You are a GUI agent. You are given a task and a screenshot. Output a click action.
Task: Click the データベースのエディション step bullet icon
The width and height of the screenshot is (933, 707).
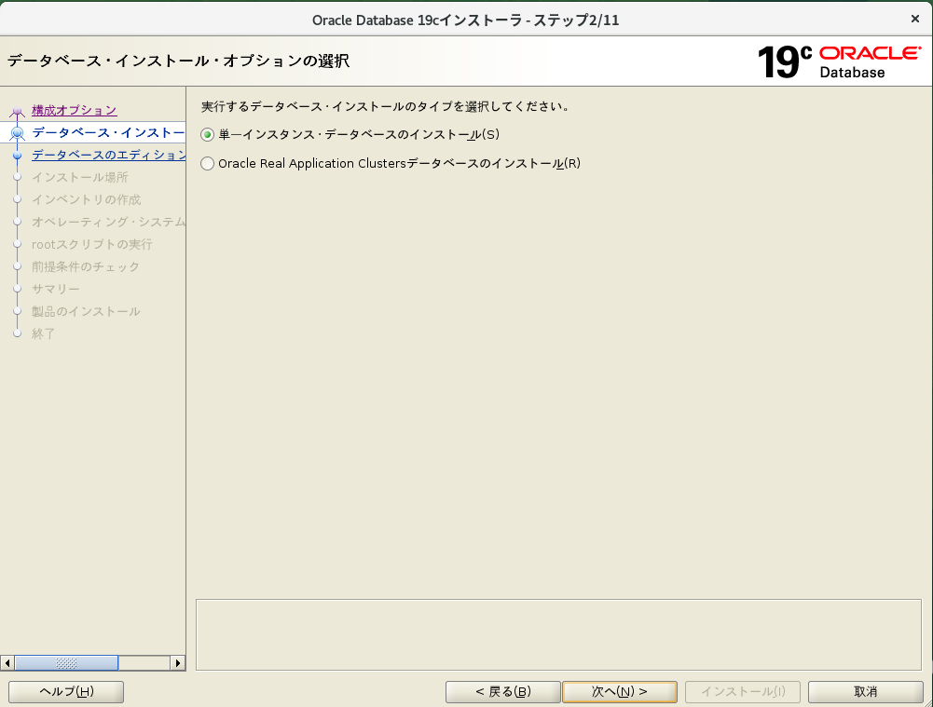pos(17,156)
